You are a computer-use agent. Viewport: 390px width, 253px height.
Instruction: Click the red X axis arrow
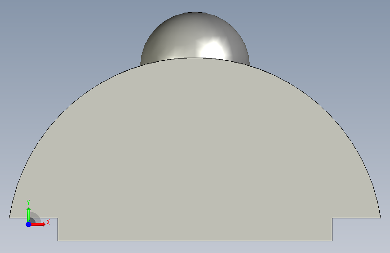[x=38, y=224]
